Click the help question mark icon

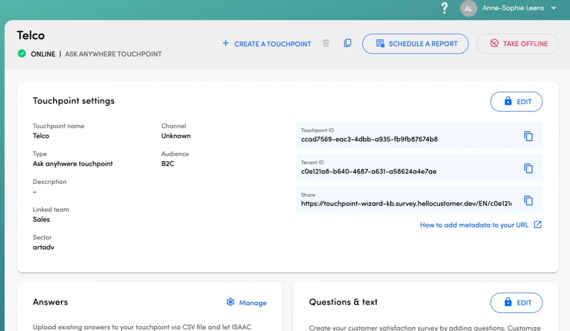[444, 8]
